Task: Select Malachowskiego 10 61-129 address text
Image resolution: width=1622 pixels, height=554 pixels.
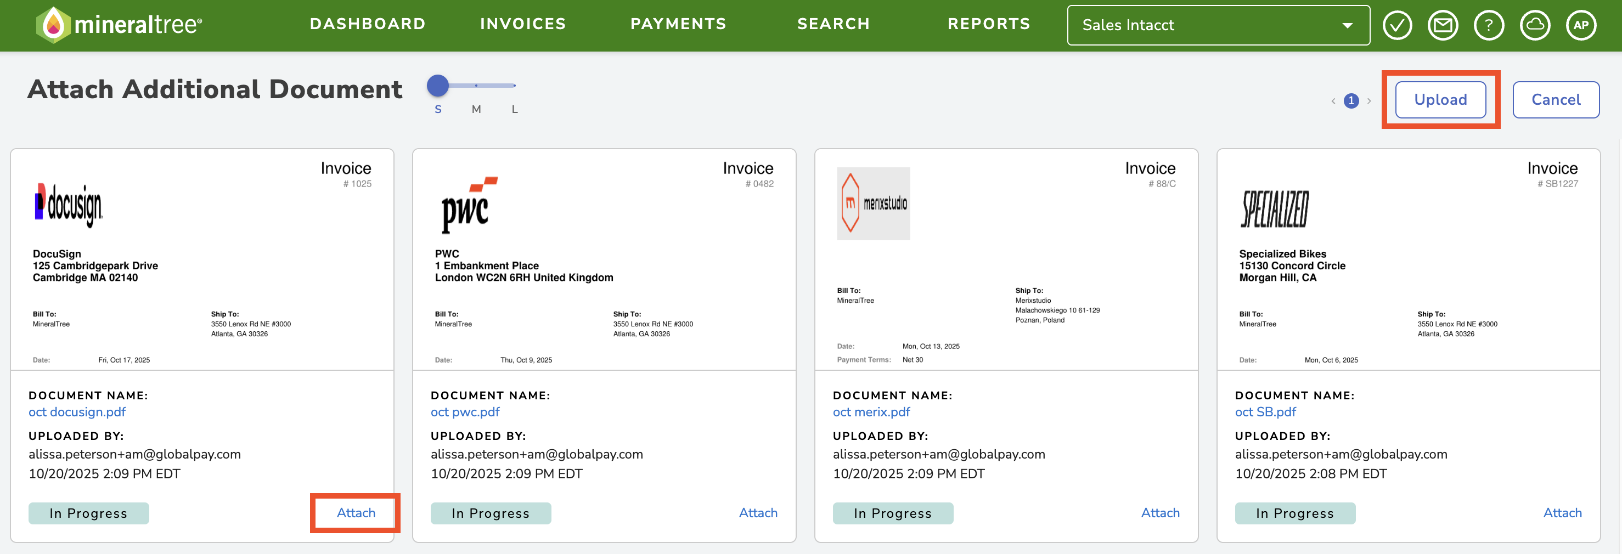Action: tap(1057, 310)
